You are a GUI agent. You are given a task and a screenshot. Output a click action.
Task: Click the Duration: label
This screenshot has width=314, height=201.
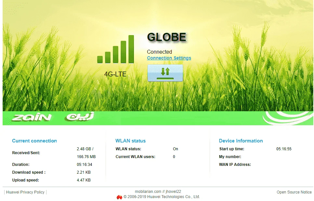[x=21, y=165]
